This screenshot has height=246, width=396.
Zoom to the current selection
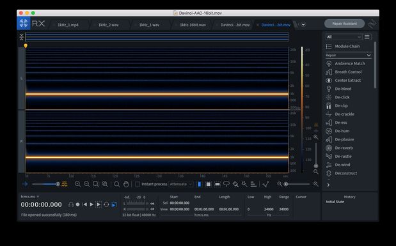pyautogui.click(x=96, y=184)
